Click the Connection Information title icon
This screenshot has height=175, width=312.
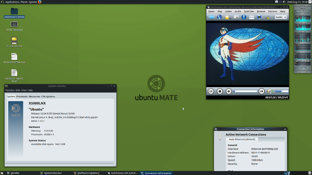(x=216, y=129)
